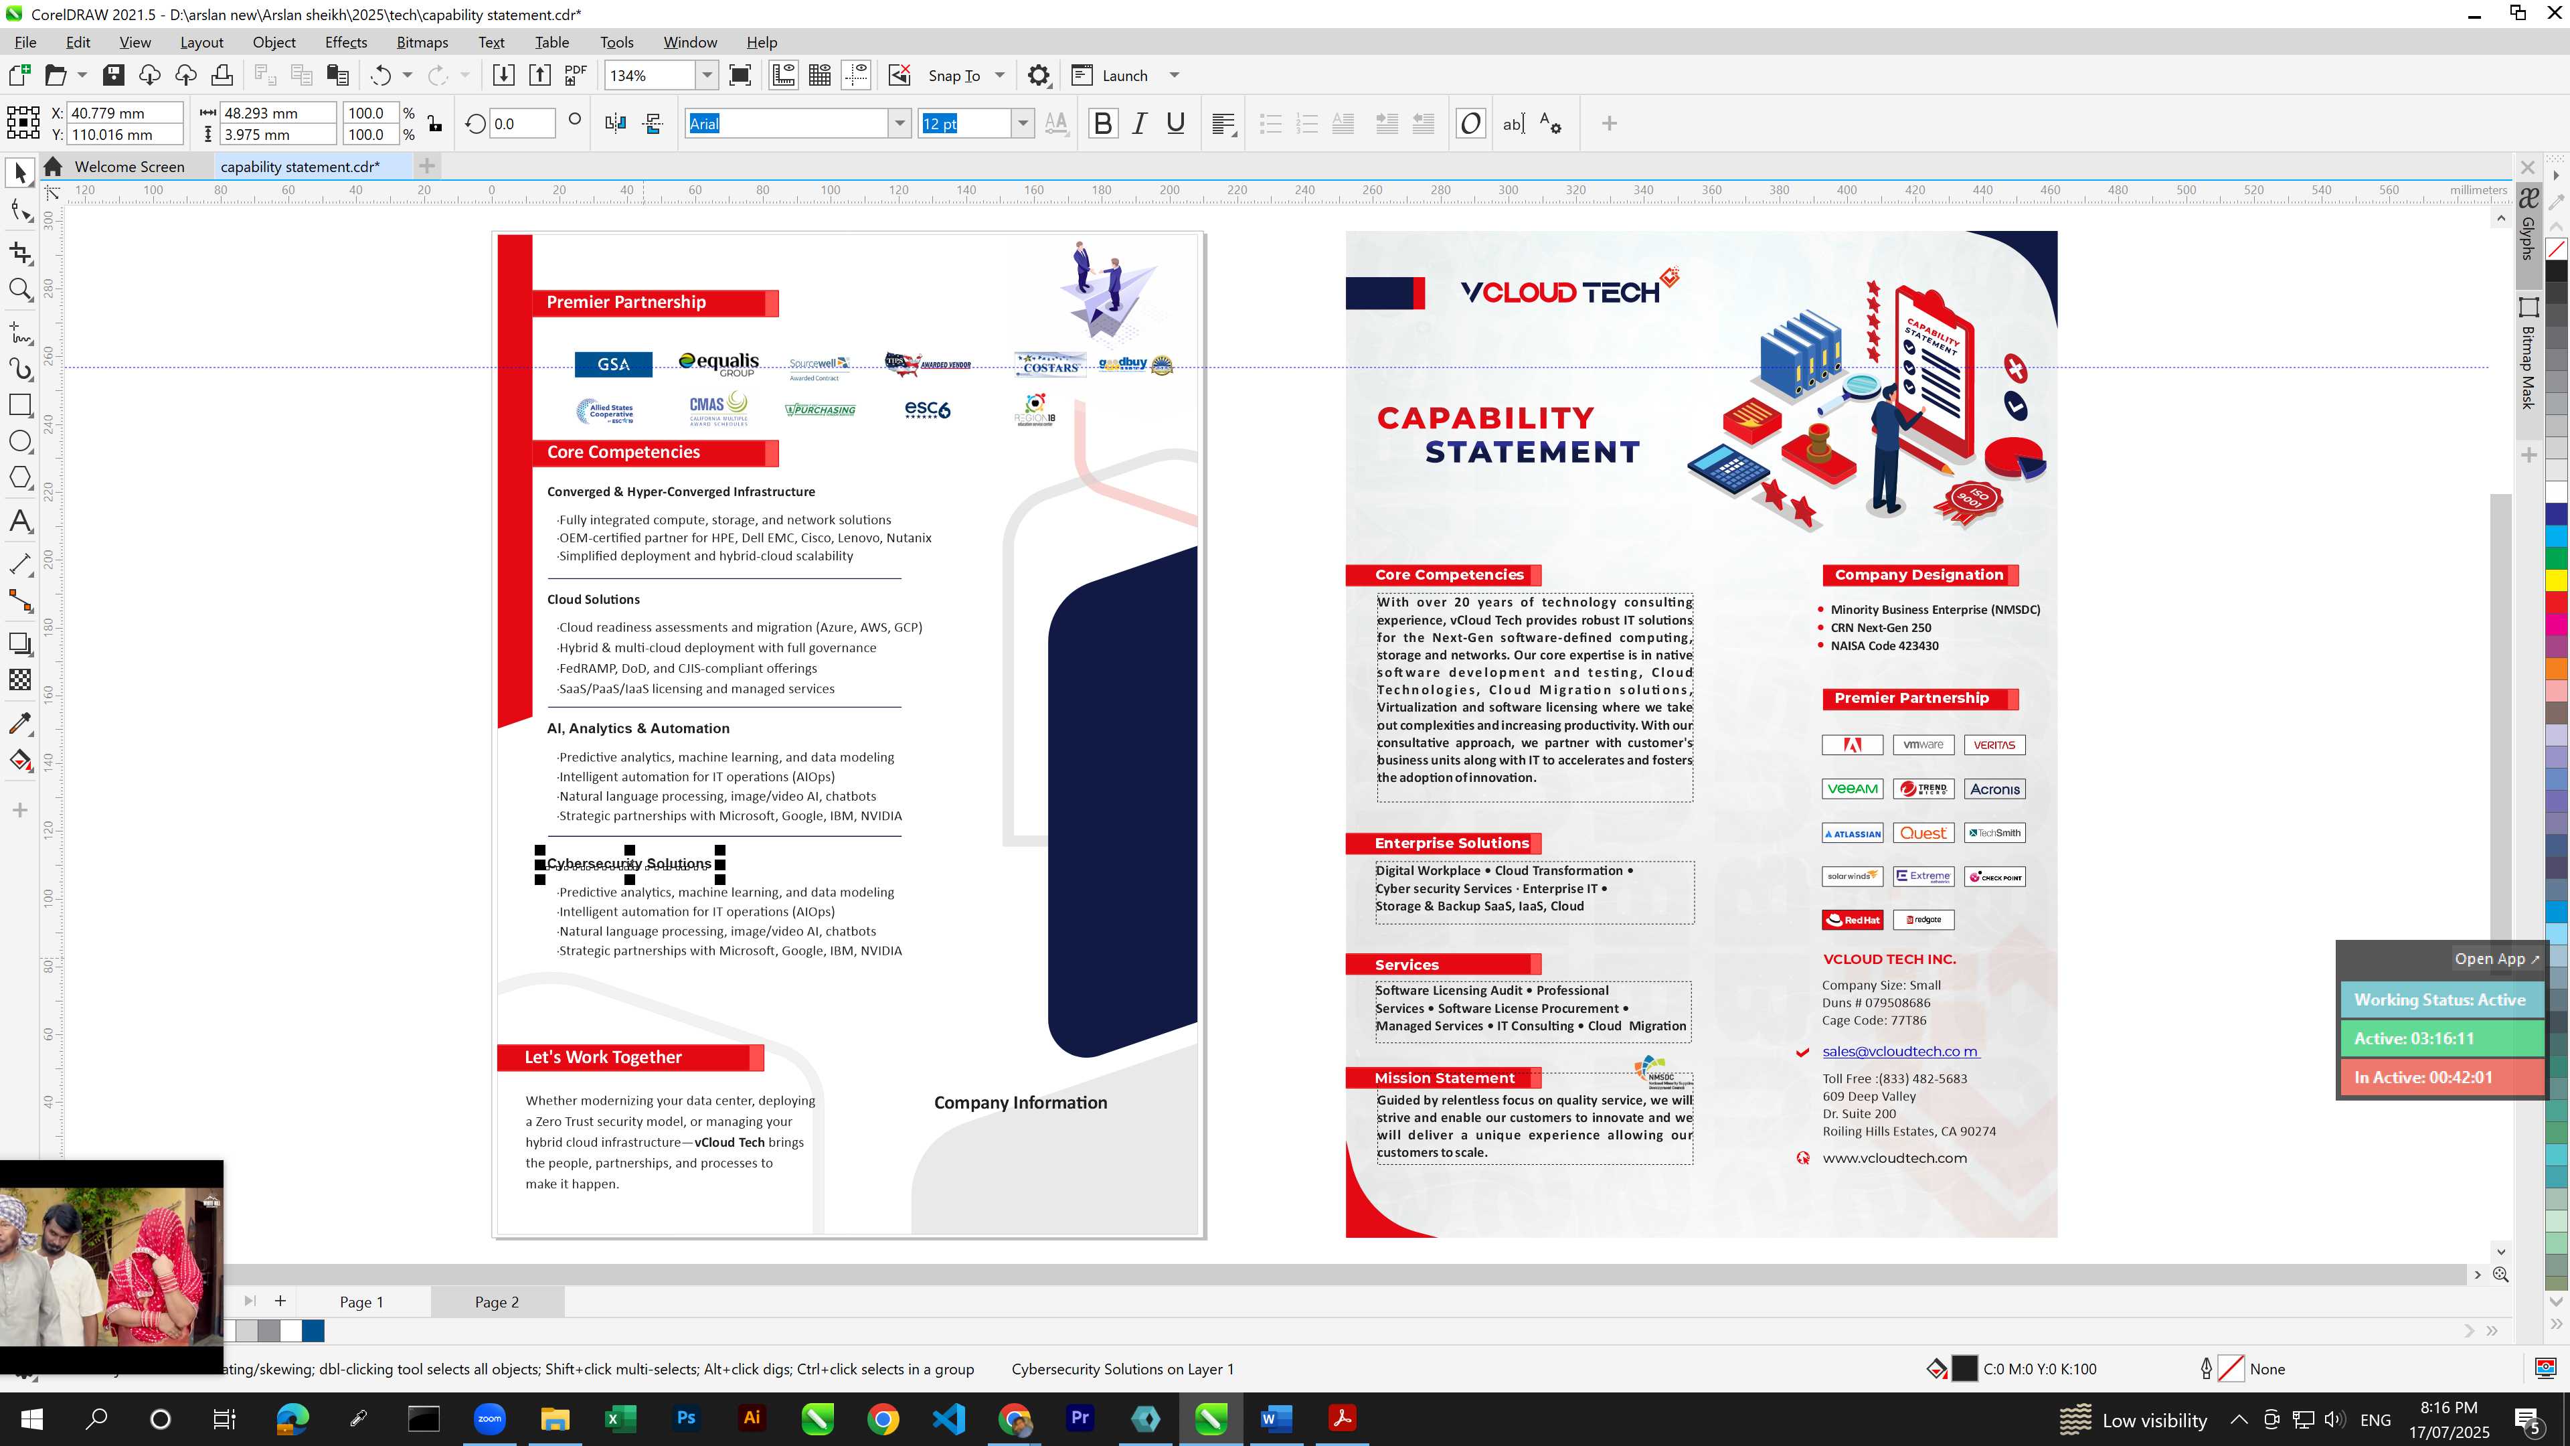The width and height of the screenshot is (2570, 1446).
Task: Toggle the lock ratio padlock
Action: pyautogui.click(x=435, y=123)
